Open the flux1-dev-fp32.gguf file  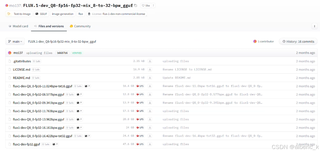[x=27, y=144]
